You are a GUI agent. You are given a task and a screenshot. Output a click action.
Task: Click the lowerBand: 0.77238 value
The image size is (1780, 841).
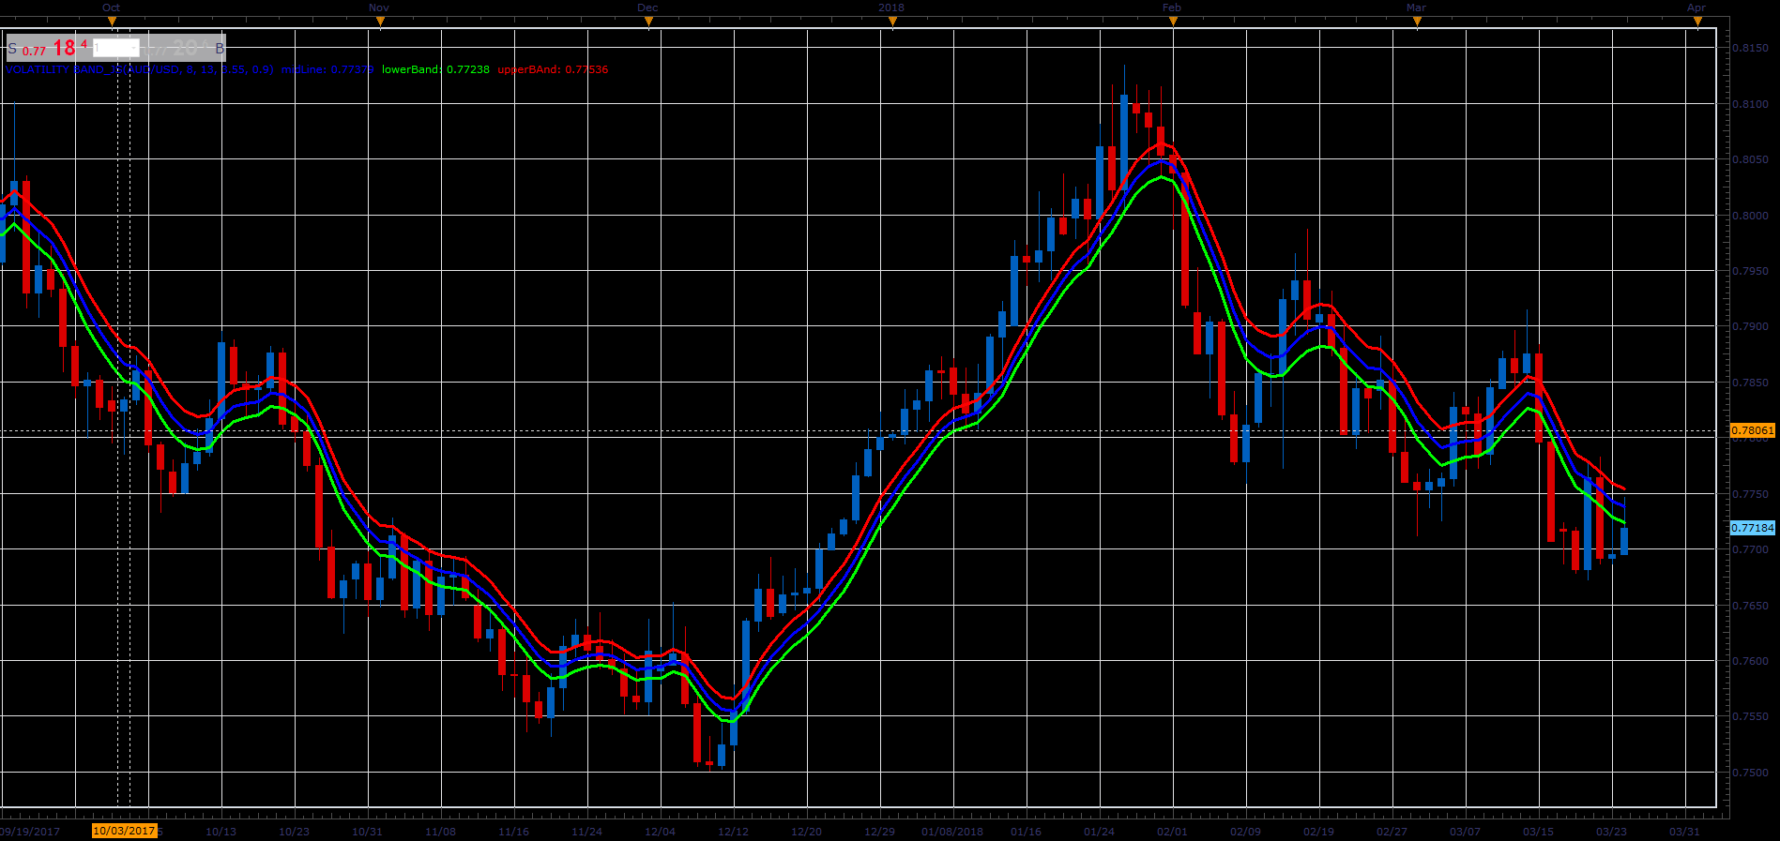(x=435, y=69)
